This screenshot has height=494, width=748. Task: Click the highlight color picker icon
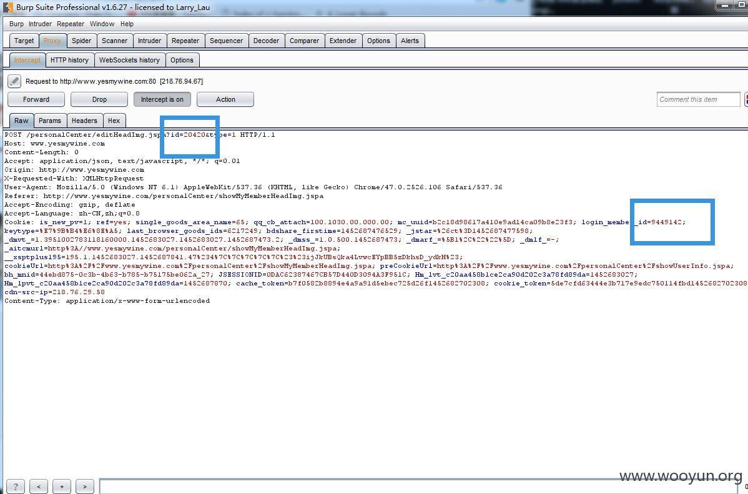(x=746, y=99)
